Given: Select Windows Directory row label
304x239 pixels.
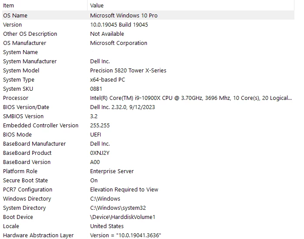Looking at the screenshot, I should click(27, 198).
